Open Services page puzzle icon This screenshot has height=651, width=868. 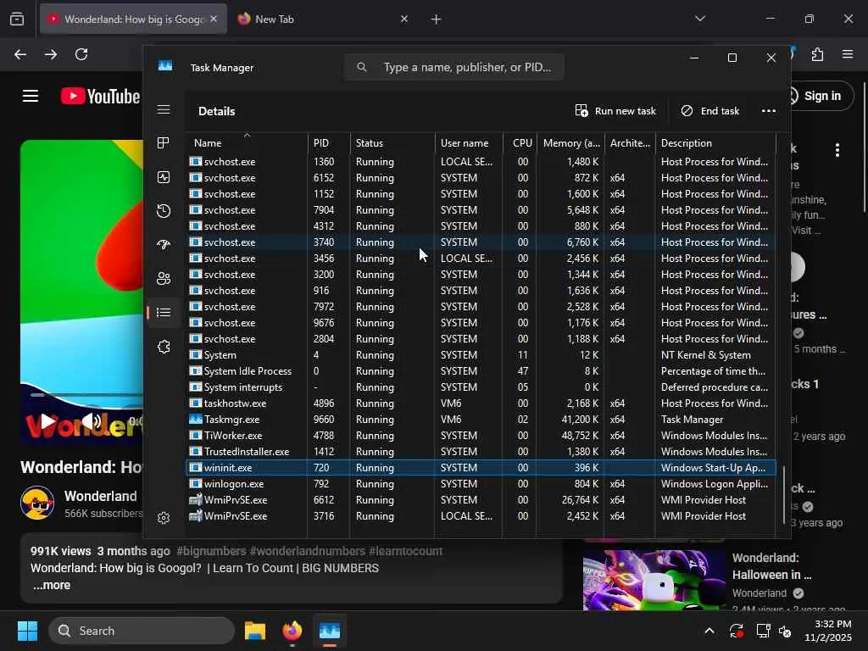(164, 347)
